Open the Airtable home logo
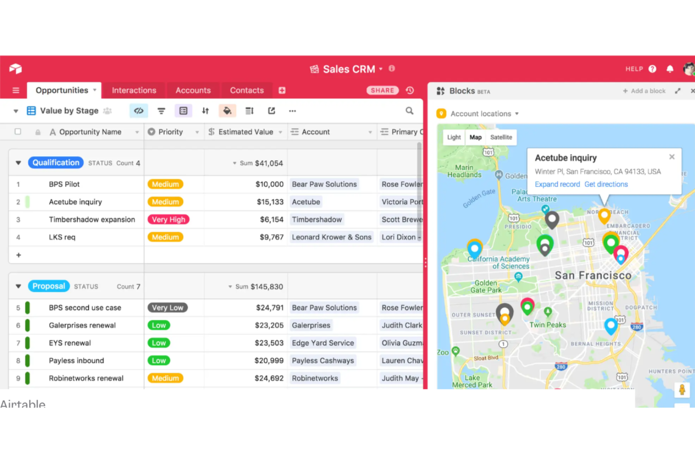Viewport: 695px width, 463px height. click(x=15, y=69)
